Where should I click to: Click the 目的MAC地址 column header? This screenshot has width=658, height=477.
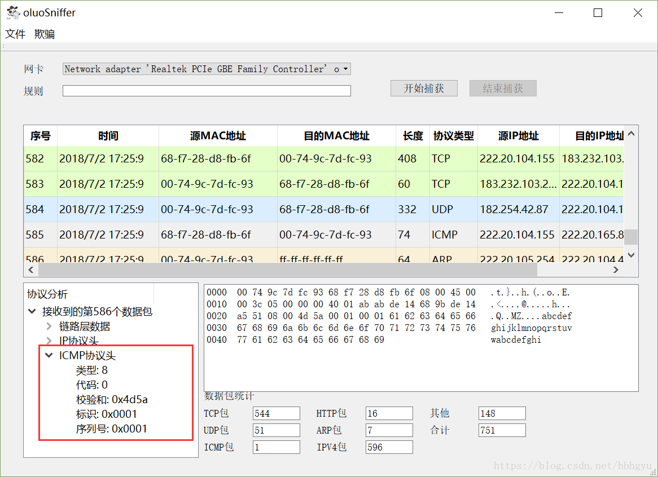336,136
